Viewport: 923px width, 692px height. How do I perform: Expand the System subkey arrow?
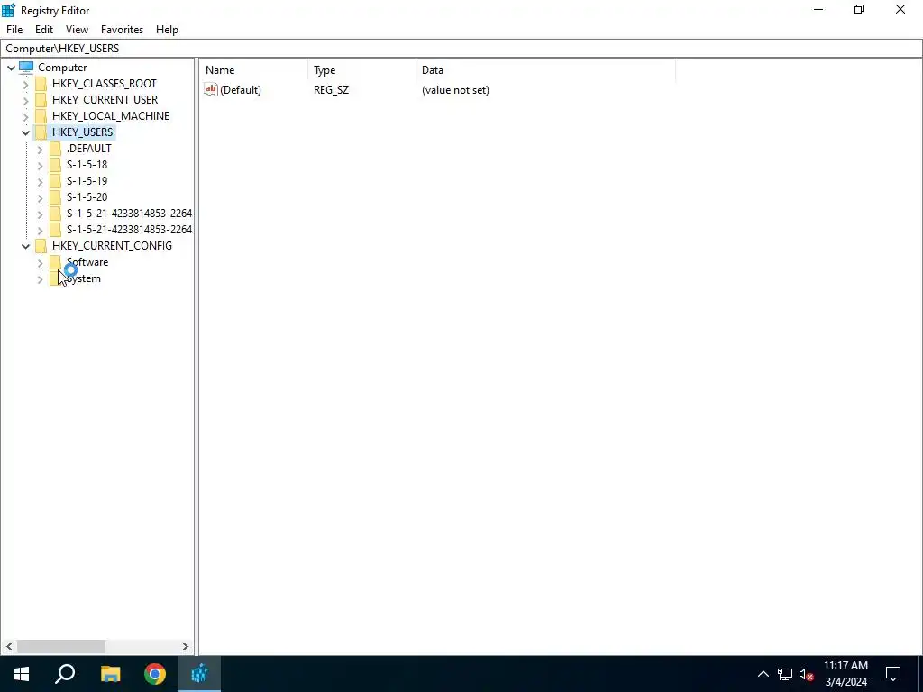pos(40,279)
